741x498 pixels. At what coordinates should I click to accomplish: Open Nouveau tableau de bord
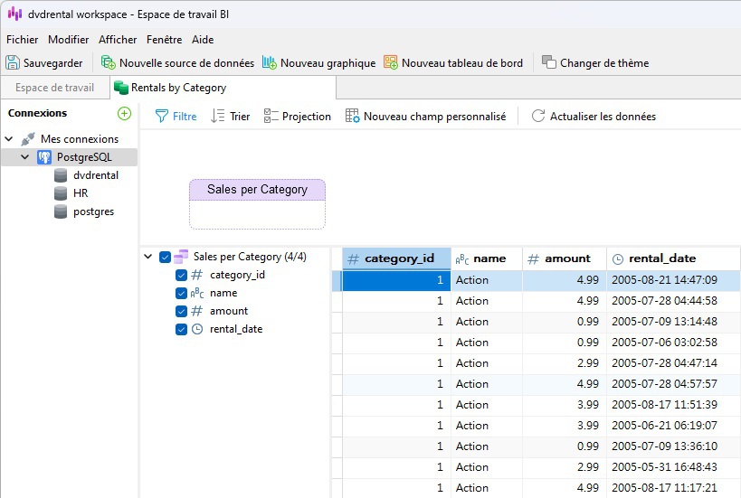[x=391, y=62]
